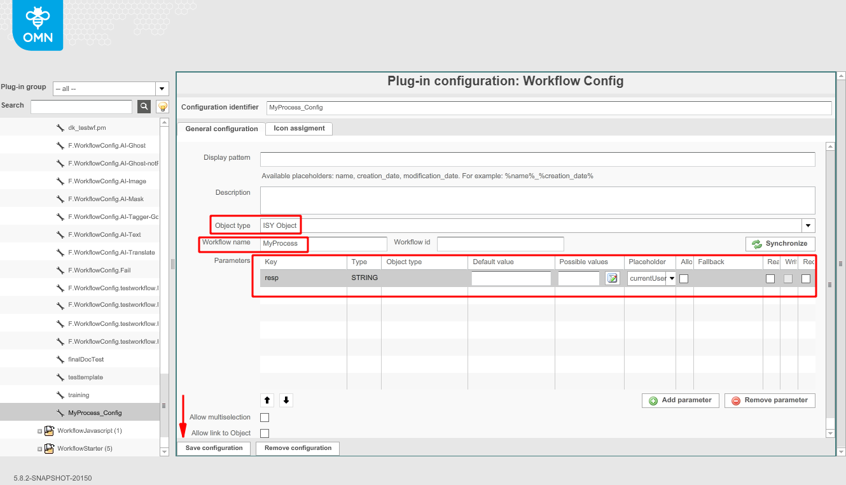Viewport: 846px width, 485px height.
Task: Move the parameter down with the down arrow
Action: pos(286,400)
